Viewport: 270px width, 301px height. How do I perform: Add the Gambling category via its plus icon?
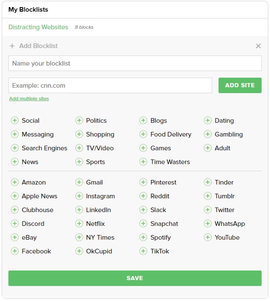click(x=208, y=134)
